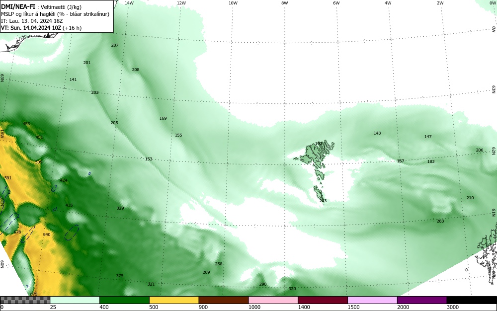Click the map value '453'
Image resolution: width=497 pixels, height=311 pixels.
coord(26,124)
